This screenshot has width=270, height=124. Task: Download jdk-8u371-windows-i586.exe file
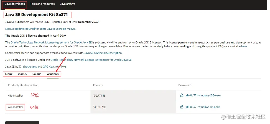tap(203, 95)
